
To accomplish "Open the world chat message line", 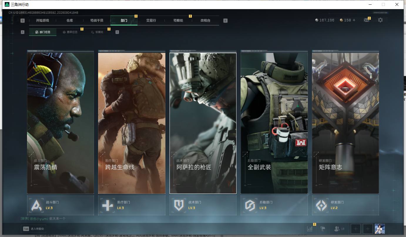I will pyautogui.click(x=43, y=219).
